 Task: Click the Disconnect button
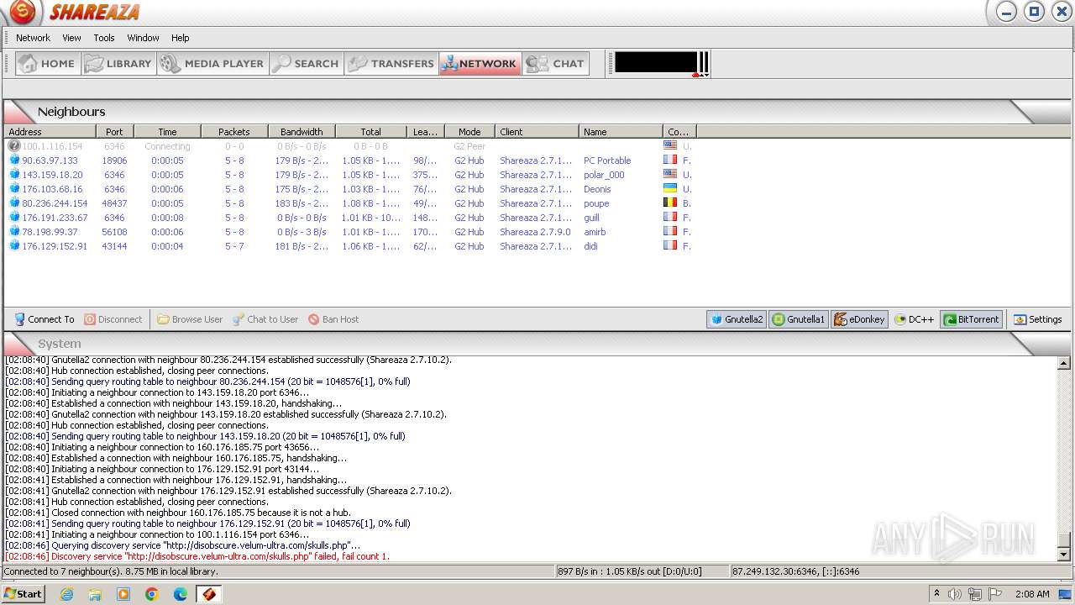pyautogui.click(x=113, y=319)
